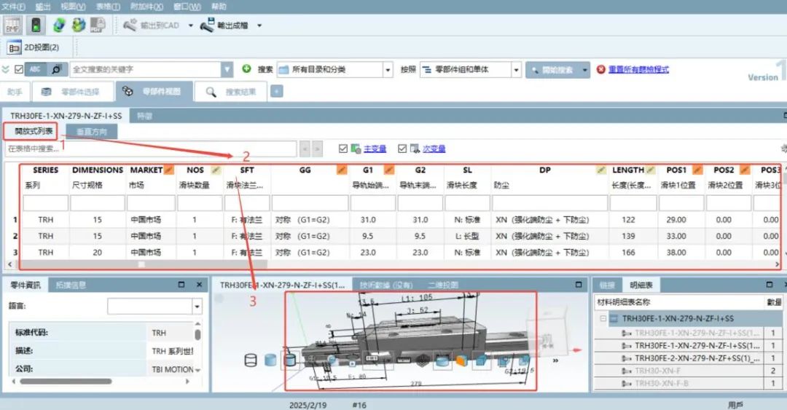787x410 pixels.
Task: Click the 零件资讯 panel vertical scrollbar
Action: pyautogui.click(x=197, y=334)
